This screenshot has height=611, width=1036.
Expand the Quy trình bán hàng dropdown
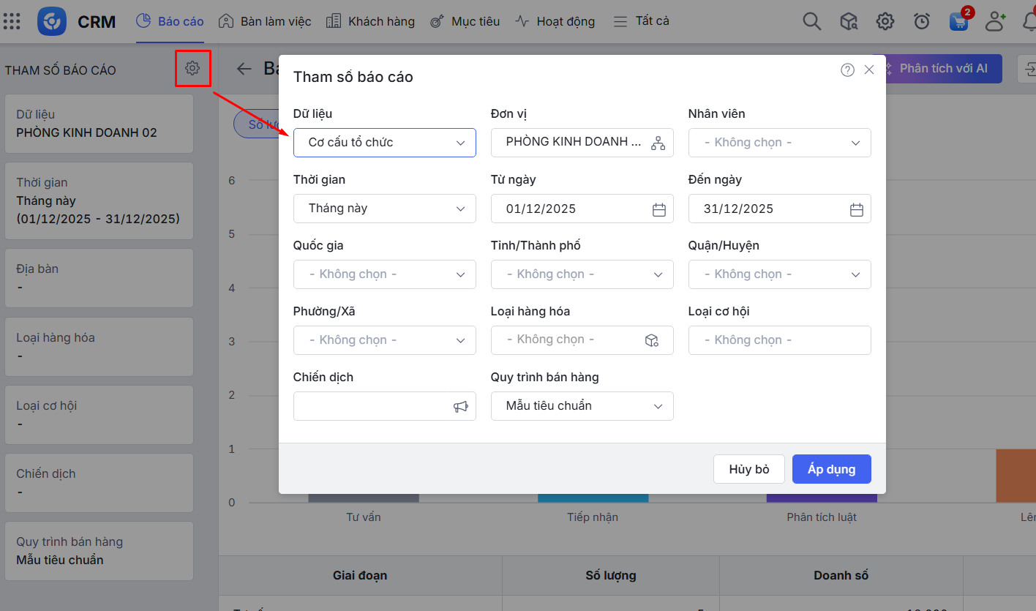(x=582, y=406)
